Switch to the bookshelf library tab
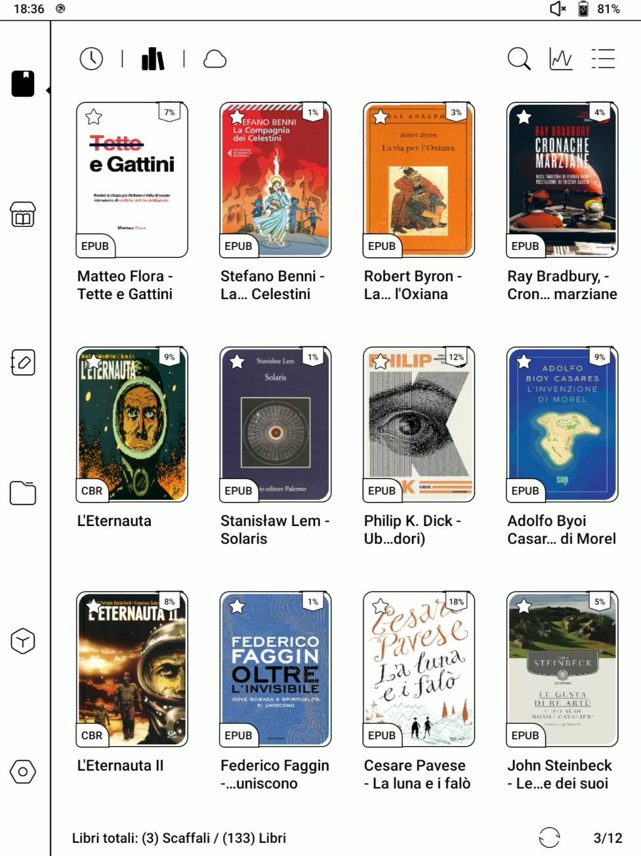 [153, 59]
